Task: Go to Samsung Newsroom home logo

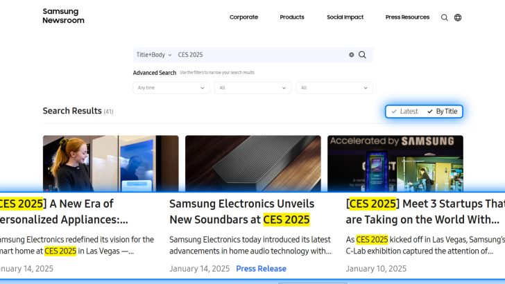Action: (63, 16)
